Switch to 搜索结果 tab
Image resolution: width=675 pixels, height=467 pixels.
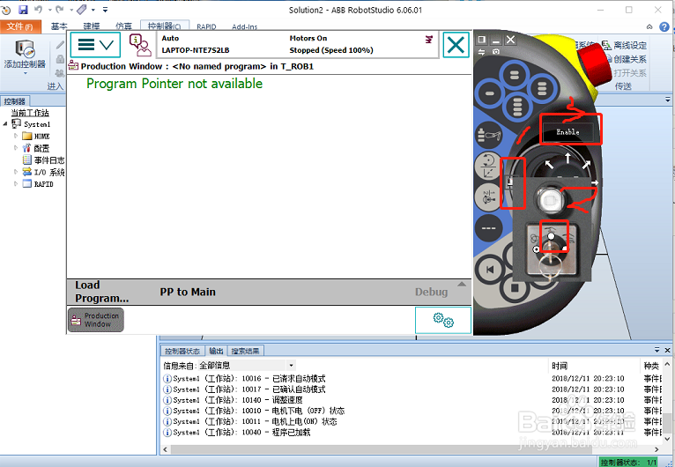tap(245, 351)
